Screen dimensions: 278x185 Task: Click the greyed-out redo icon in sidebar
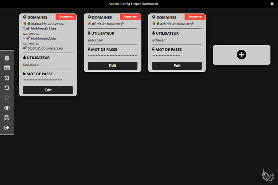pos(7,98)
